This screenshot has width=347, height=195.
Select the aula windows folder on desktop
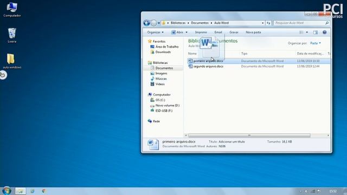(12, 61)
